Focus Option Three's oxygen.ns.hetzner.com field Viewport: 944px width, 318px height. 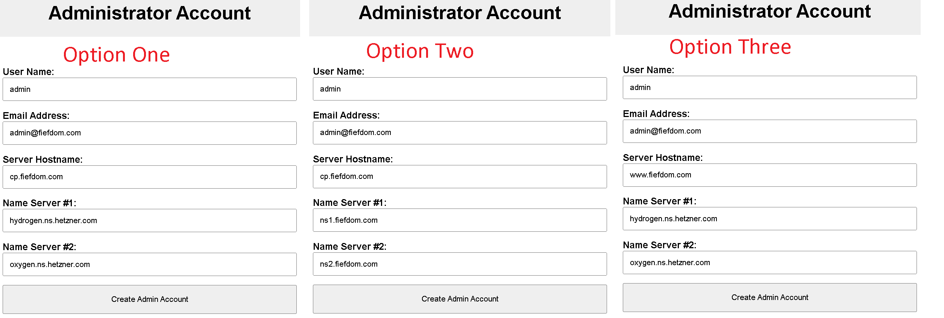[769, 262]
